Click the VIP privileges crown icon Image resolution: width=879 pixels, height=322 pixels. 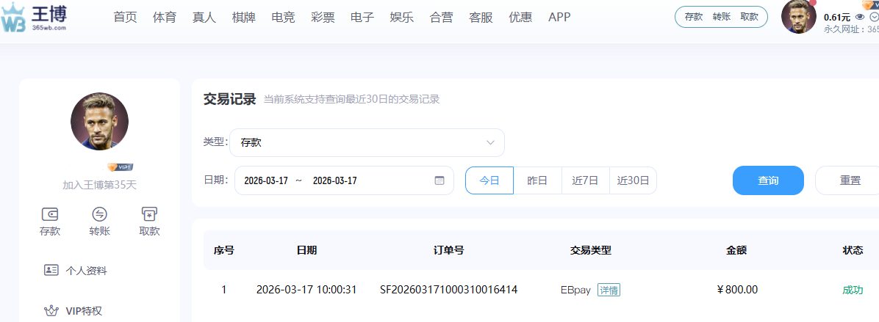51,310
